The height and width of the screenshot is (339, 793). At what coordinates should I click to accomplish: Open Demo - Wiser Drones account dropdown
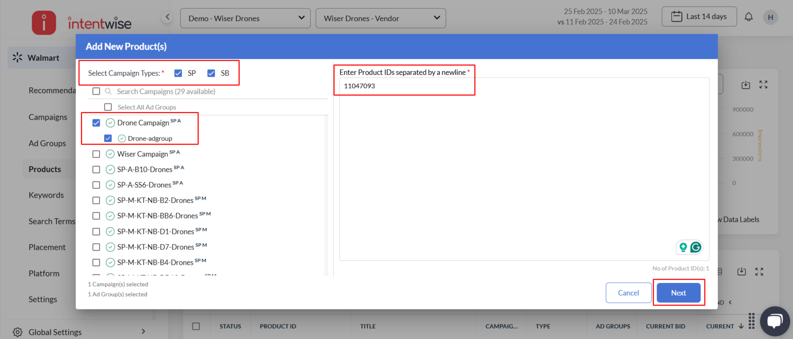[x=245, y=18]
